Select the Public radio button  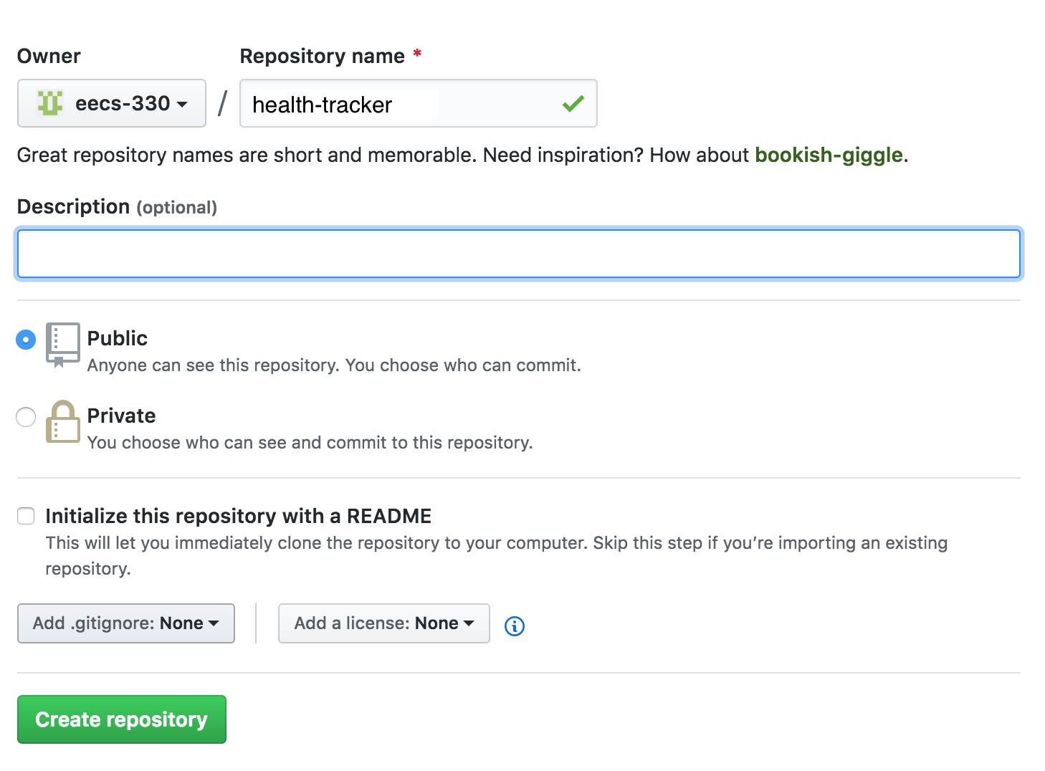point(26,339)
